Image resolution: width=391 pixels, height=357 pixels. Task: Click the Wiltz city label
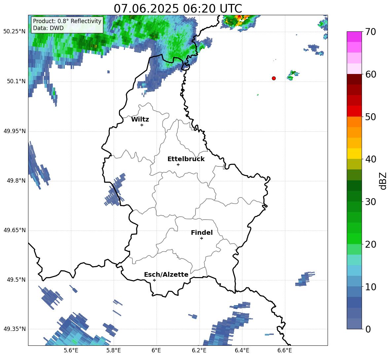click(140, 120)
